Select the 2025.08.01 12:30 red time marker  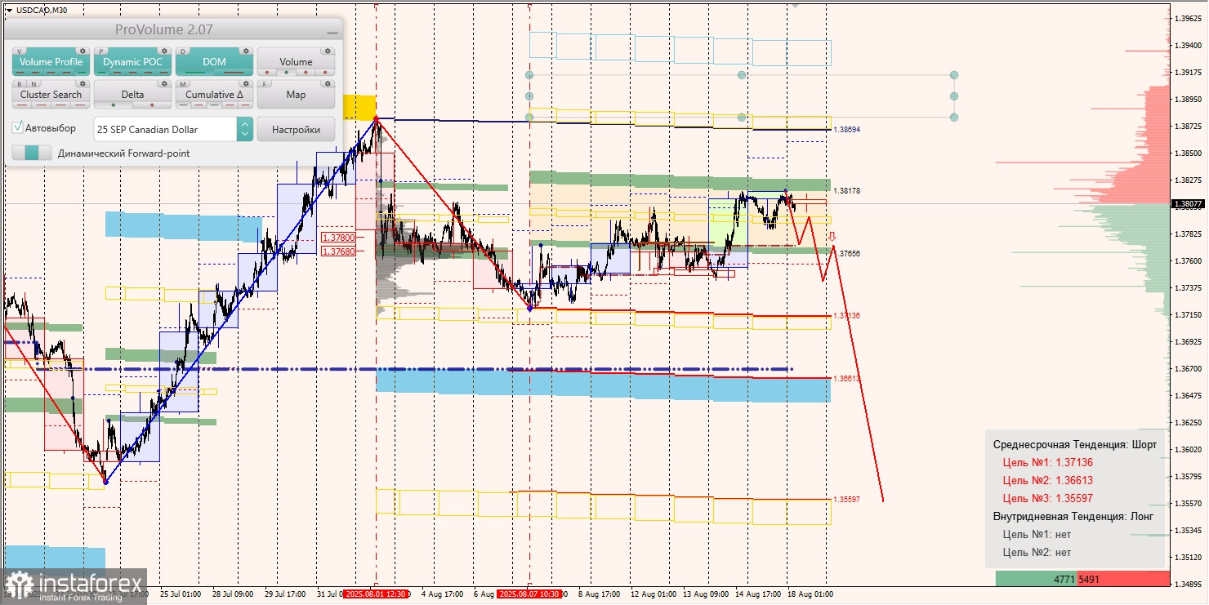click(375, 594)
